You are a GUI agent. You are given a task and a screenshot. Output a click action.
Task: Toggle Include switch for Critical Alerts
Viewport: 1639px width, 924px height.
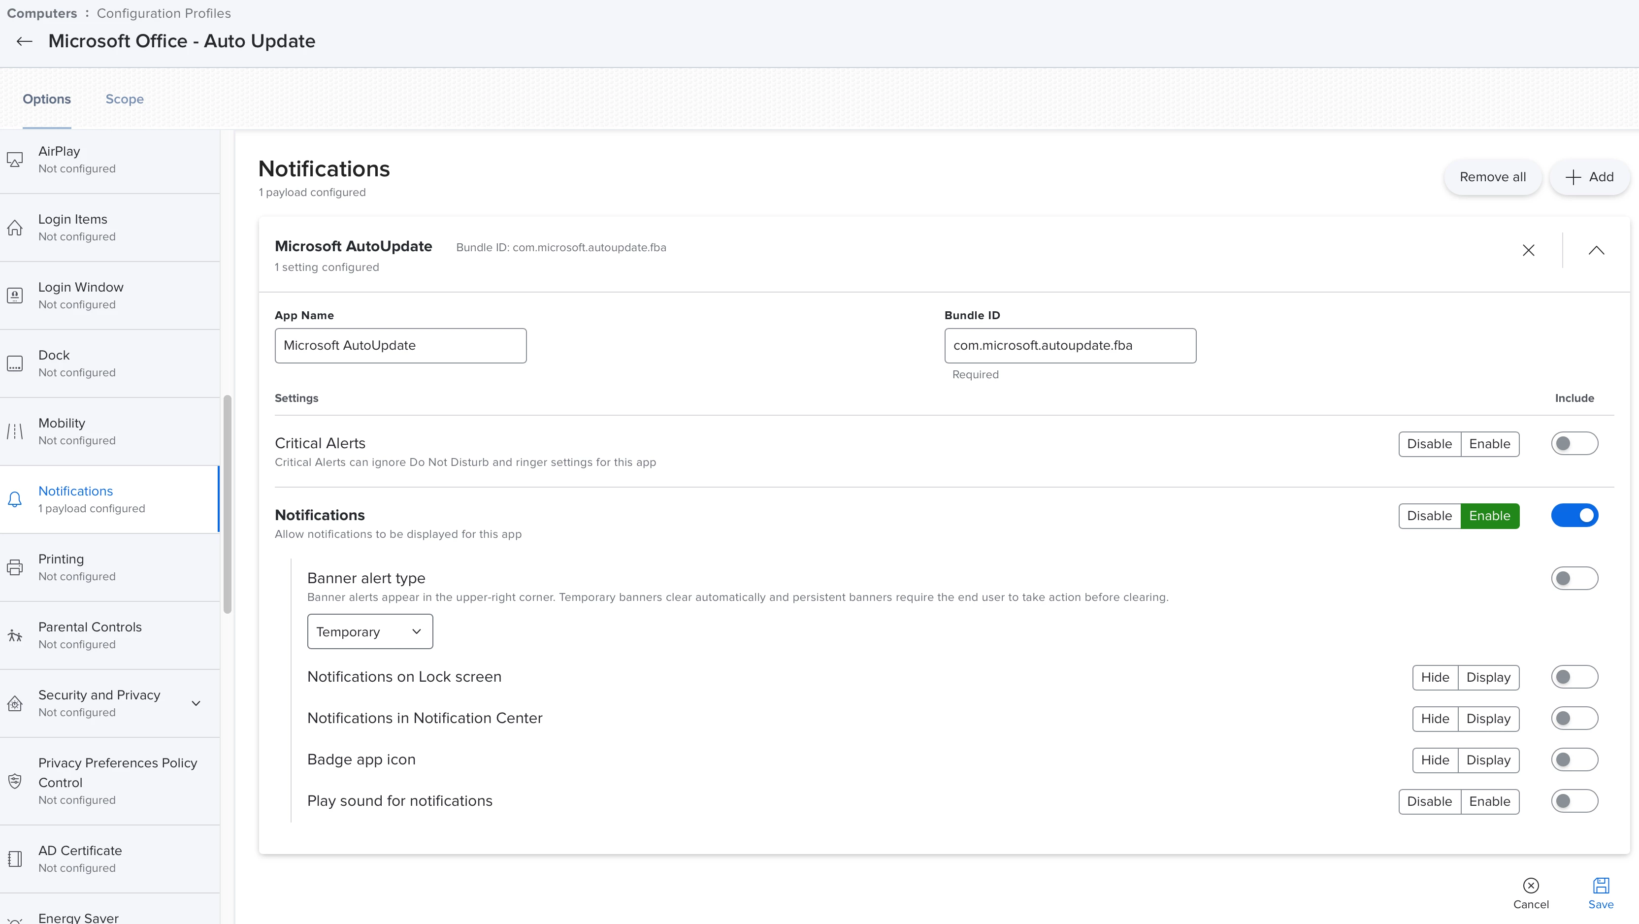(x=1574, y=444)
